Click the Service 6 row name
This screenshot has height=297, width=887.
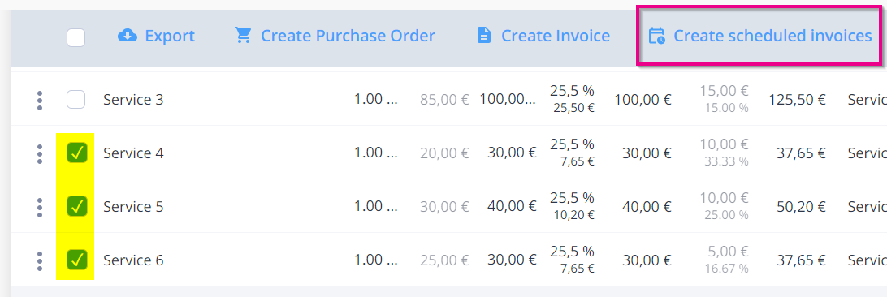point(133,260)
